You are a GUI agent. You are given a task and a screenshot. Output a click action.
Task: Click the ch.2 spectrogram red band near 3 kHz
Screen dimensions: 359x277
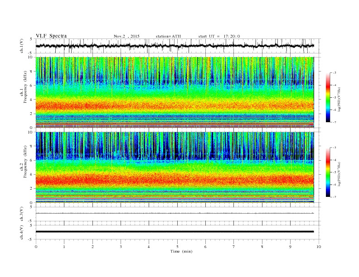tap(175, 179)
